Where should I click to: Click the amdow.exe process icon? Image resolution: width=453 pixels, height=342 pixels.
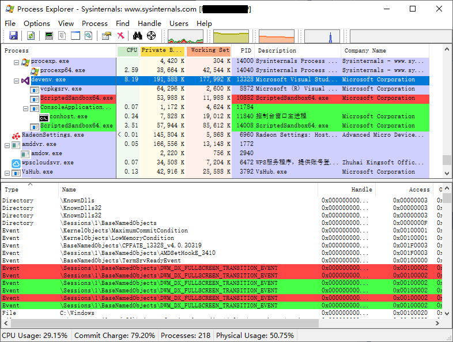(25, 154)
